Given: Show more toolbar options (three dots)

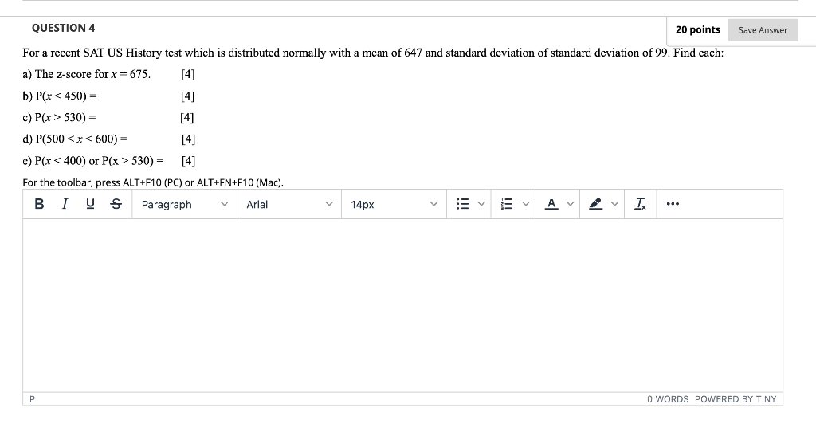Looking at the screenshot, I should point(673,204).
